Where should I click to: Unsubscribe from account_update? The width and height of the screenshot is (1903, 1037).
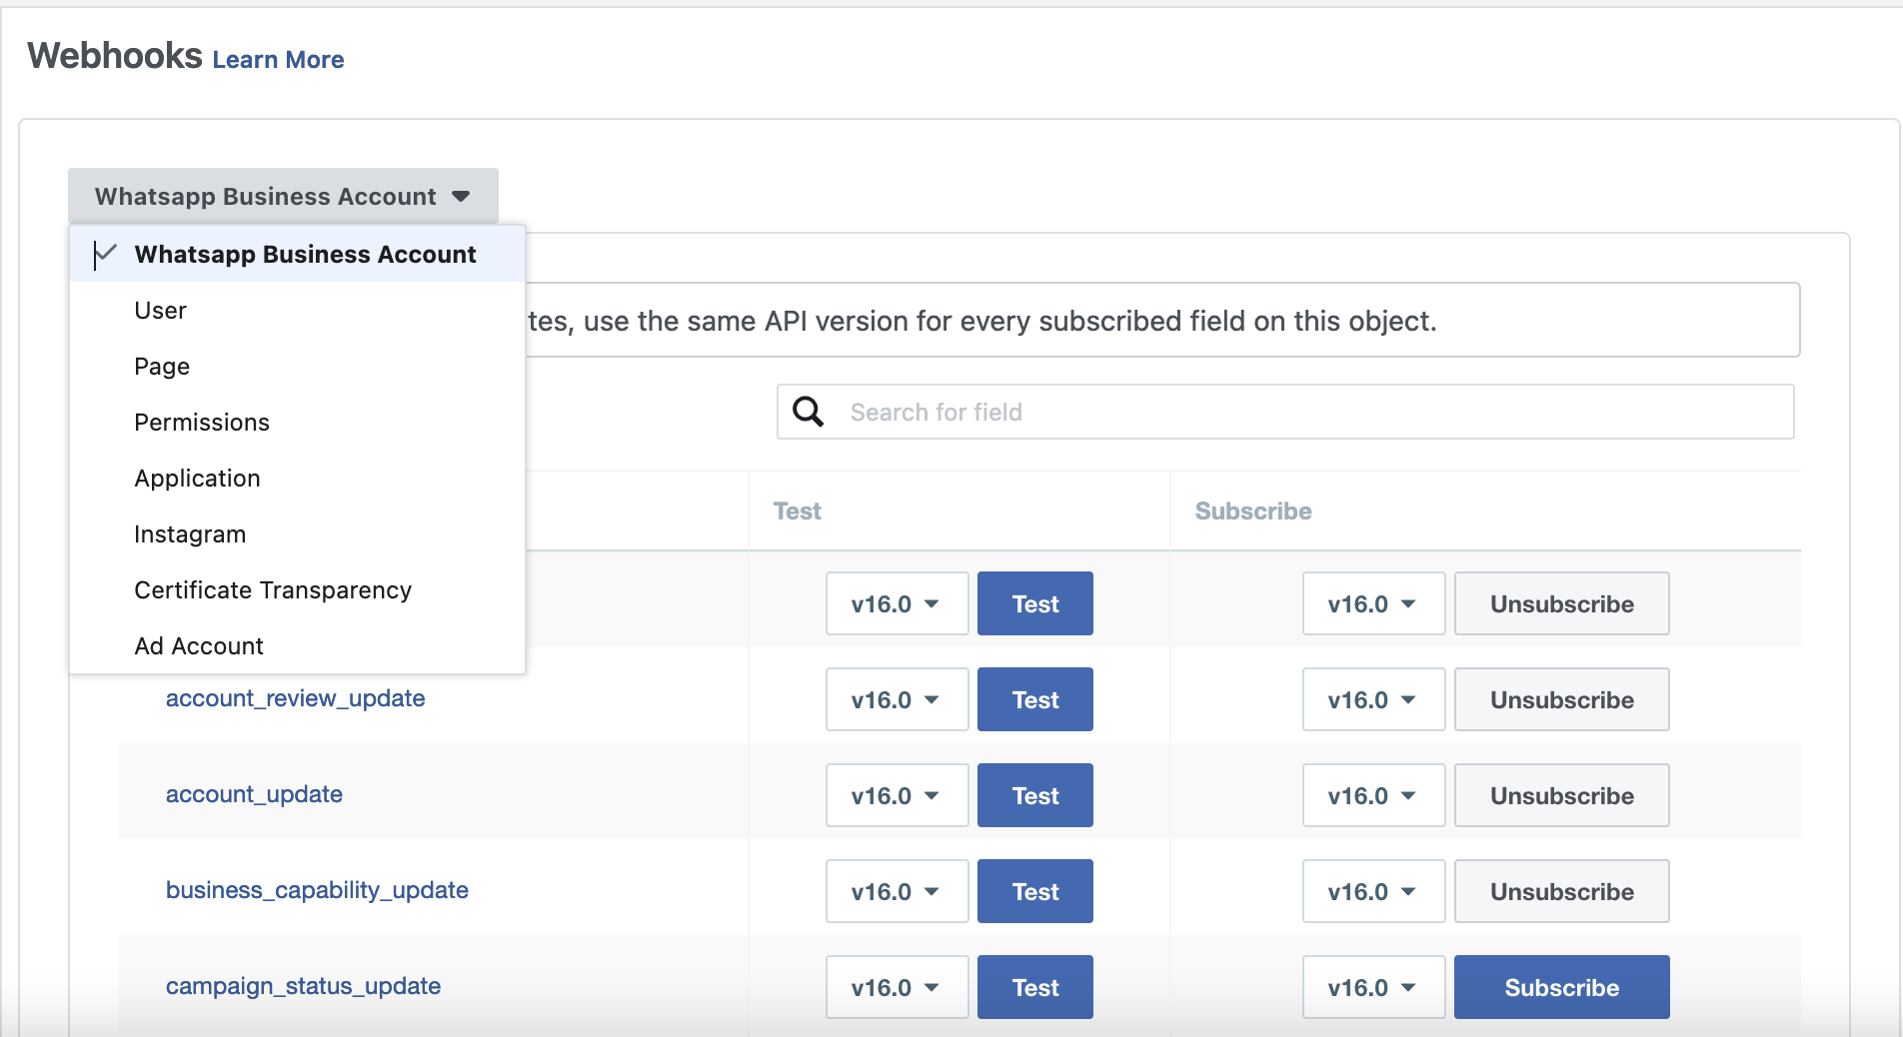click(1562, 795)
